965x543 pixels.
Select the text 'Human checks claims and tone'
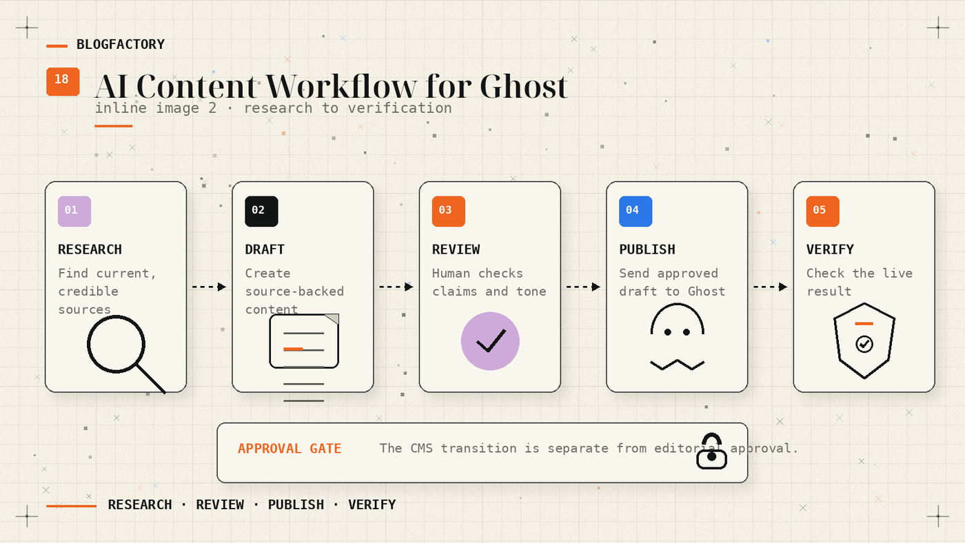point(489,283)
